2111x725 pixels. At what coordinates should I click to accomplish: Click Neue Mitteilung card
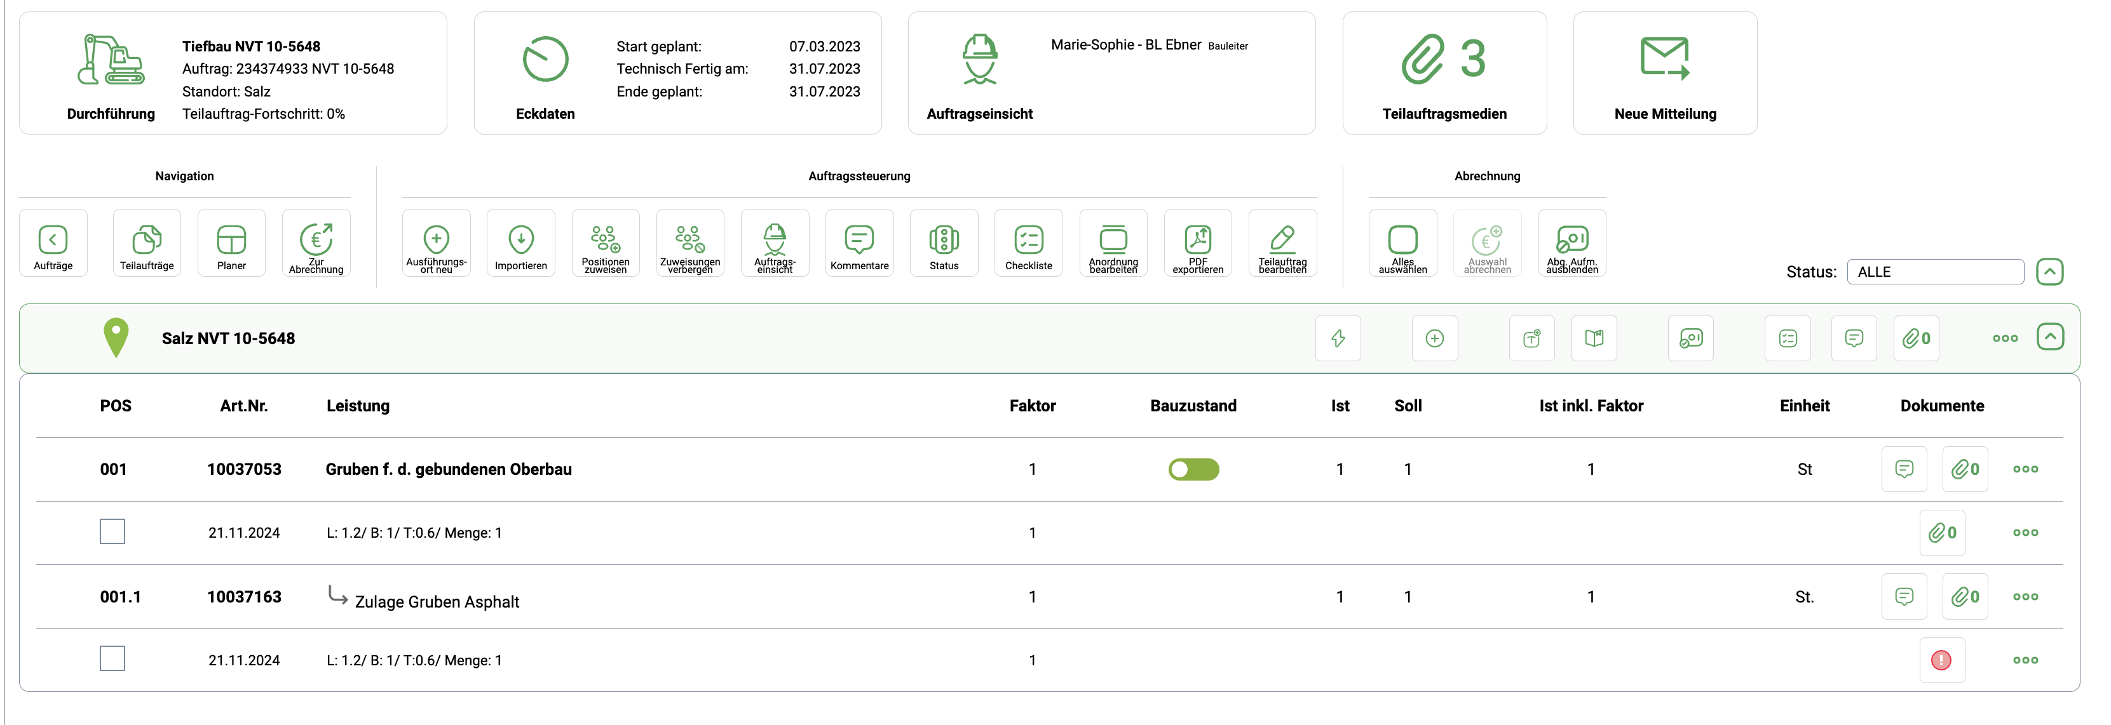pos(1664,74)
